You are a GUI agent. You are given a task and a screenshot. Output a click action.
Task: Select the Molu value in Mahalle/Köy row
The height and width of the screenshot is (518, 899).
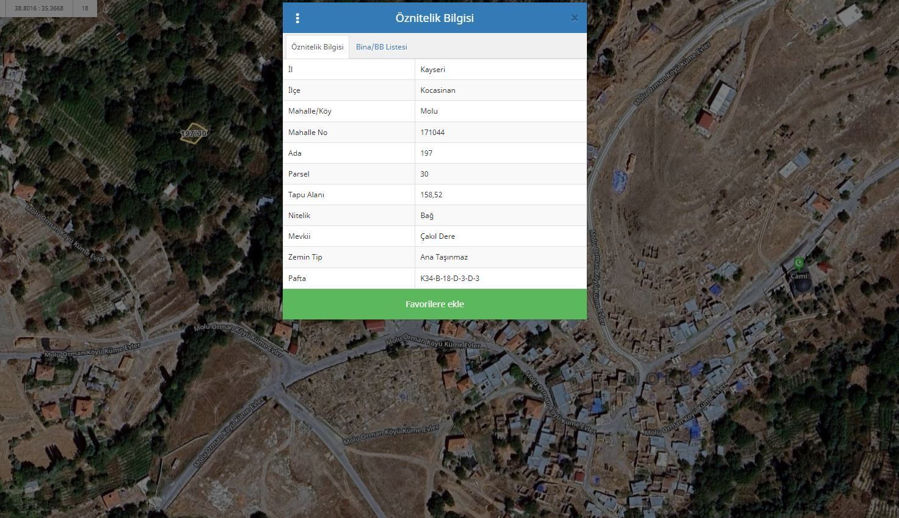(429, 111)
